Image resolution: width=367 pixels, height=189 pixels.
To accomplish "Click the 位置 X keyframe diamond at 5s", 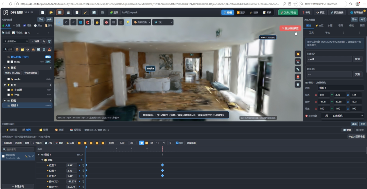I will tap(162, 165).
